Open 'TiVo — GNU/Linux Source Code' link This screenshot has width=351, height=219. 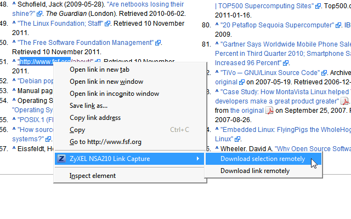pyautogui.click(x=270, y=73)
